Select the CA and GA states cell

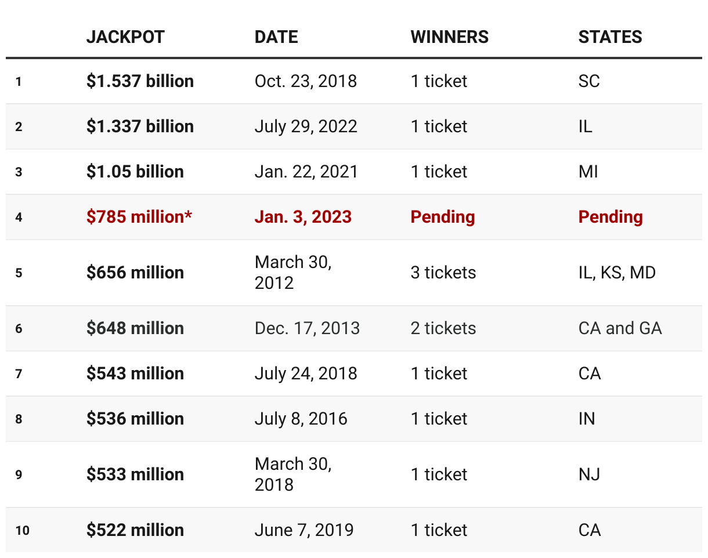pos(620,328)
